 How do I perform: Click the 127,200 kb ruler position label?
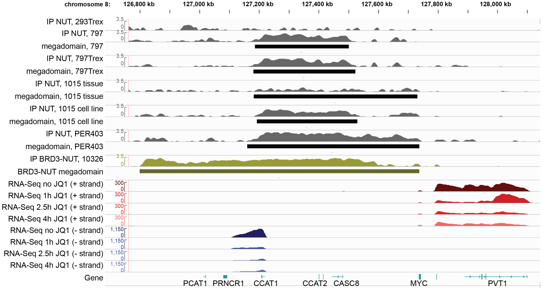tap(258, 4)
